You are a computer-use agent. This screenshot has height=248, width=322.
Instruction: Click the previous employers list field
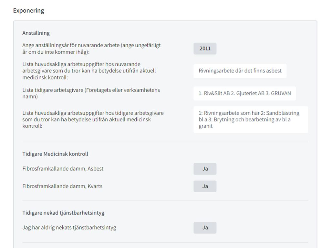tap(244, 94)
